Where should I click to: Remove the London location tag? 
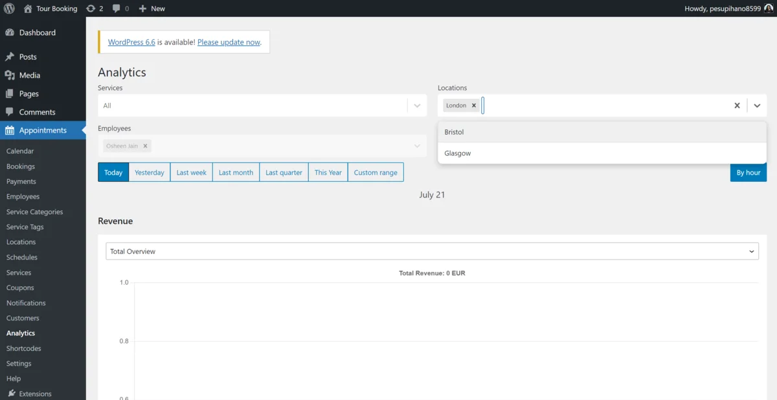pyautogui.click(x=474, y=106)
